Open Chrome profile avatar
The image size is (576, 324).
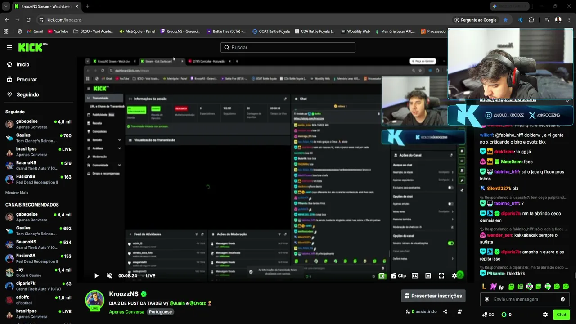(558, 20)
